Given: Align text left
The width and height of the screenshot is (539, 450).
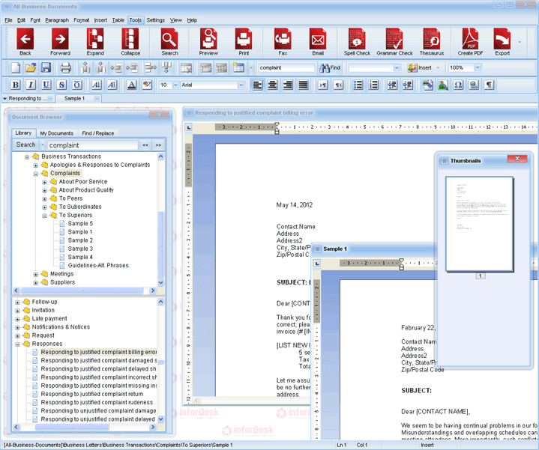Looking at the screenshot, I should 257,85.
